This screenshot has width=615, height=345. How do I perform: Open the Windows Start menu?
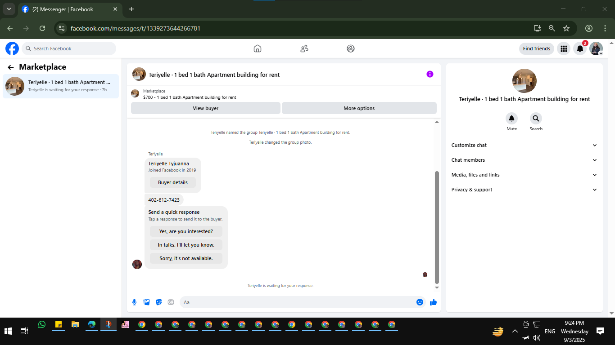pyautogui.click(x=8, y=331)
